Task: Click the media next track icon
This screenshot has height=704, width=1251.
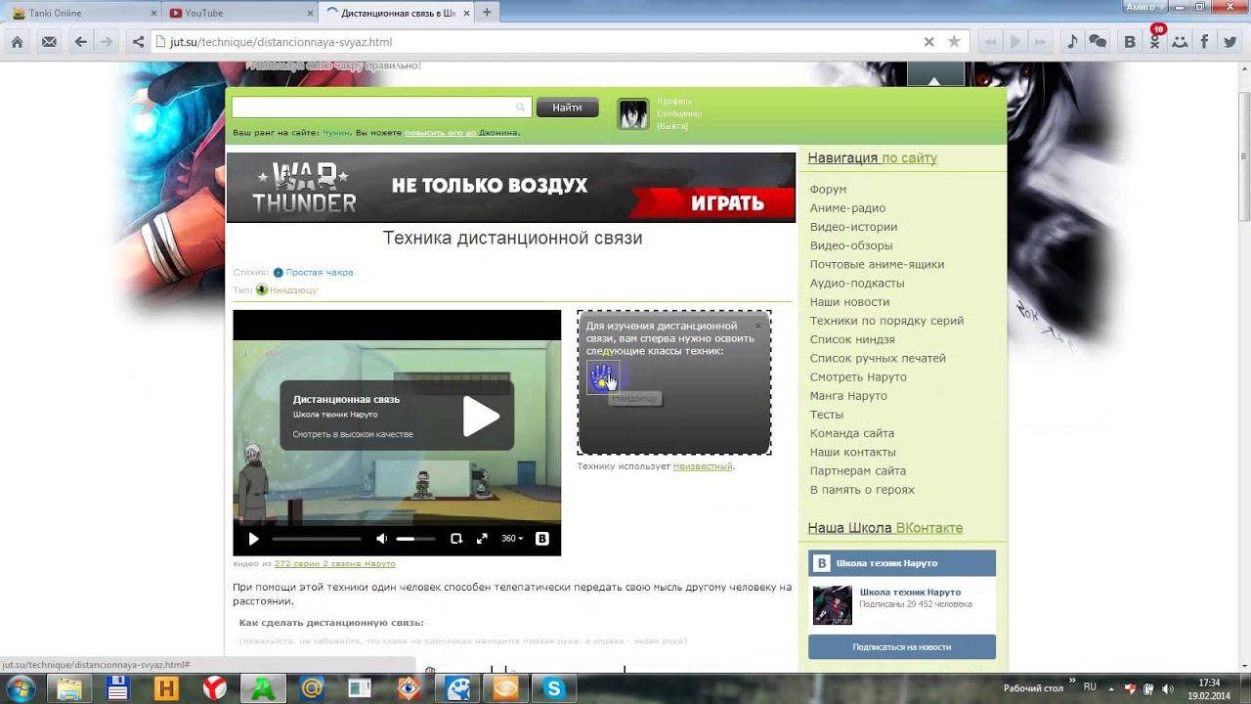Action: pyautogui.click(x=1041, y=42)
